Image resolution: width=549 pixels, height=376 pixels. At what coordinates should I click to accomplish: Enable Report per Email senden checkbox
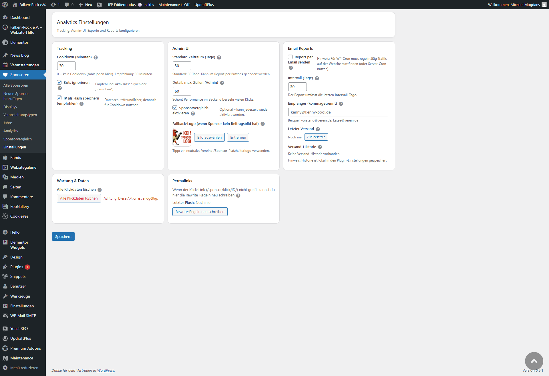[x=290, y=57]
